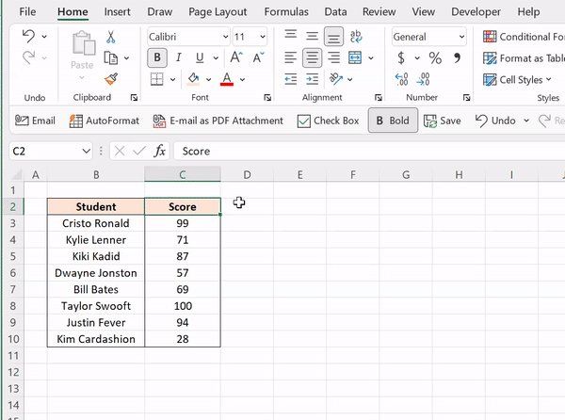
Task: Align text left
Action: [x=290, y=57]
